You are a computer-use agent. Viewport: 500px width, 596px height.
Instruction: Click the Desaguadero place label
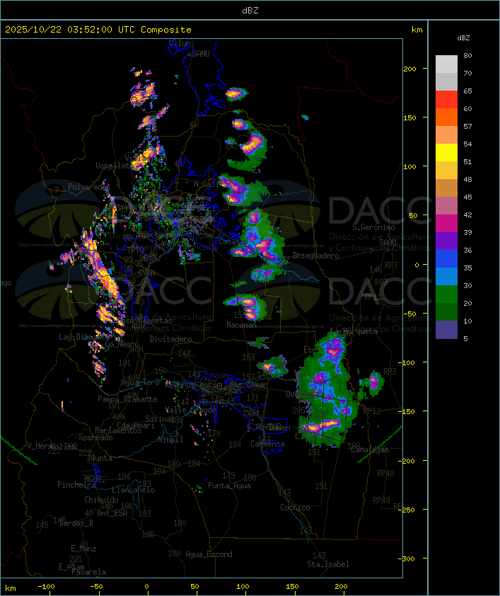tap(315, 256)
